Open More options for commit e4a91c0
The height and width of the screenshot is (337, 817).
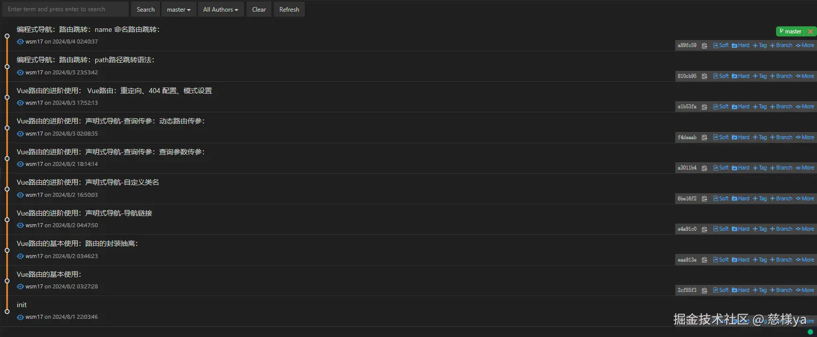805,229
